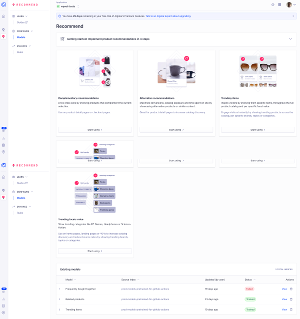This screenshot has height=319, width=300.
Task: Click trash icon for Related products model
Action: click(x=291, y=299)
